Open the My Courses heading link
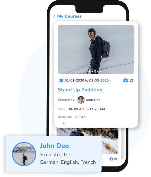Image resolution: width=151 pixels, height=177 pixels. click(69, 16)
